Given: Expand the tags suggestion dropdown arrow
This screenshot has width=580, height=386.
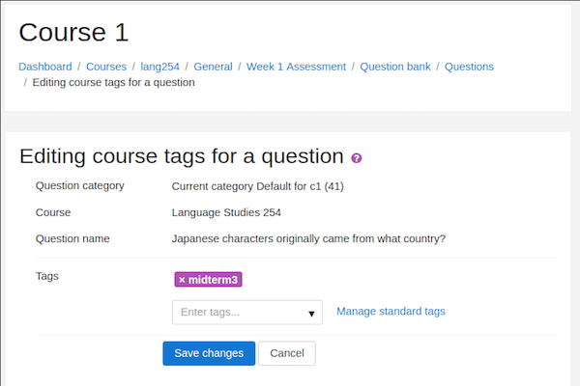Looking at the screenshot, I should pos(311,314).
